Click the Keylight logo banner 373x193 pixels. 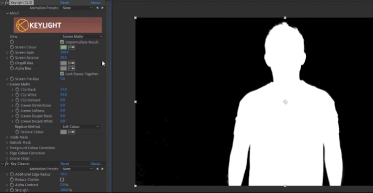tap(58, 25)
